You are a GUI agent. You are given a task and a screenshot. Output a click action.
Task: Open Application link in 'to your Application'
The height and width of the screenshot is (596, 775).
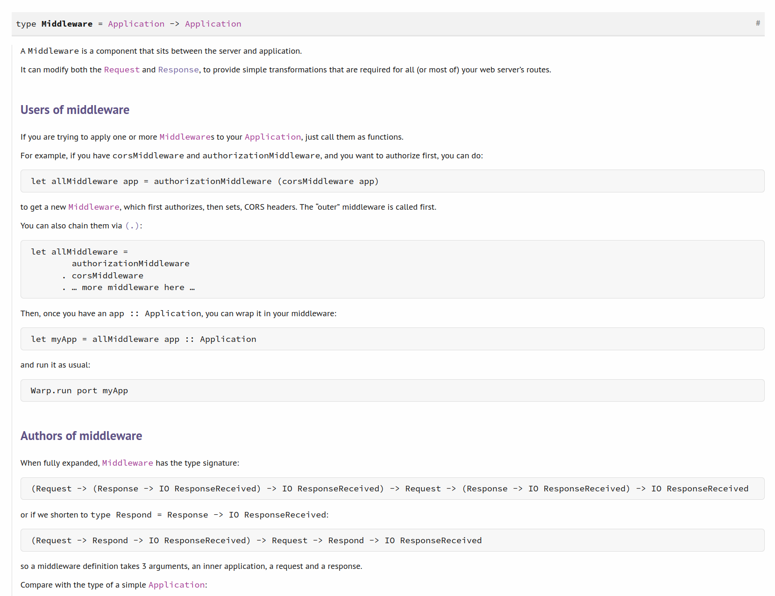[273, 137]
